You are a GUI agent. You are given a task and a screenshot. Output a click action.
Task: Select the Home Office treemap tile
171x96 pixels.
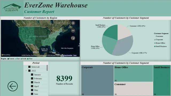[x=133, y=73]
